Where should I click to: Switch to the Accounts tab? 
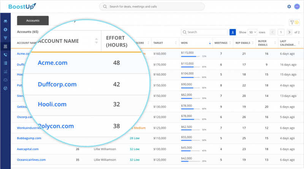pos(33,20)
